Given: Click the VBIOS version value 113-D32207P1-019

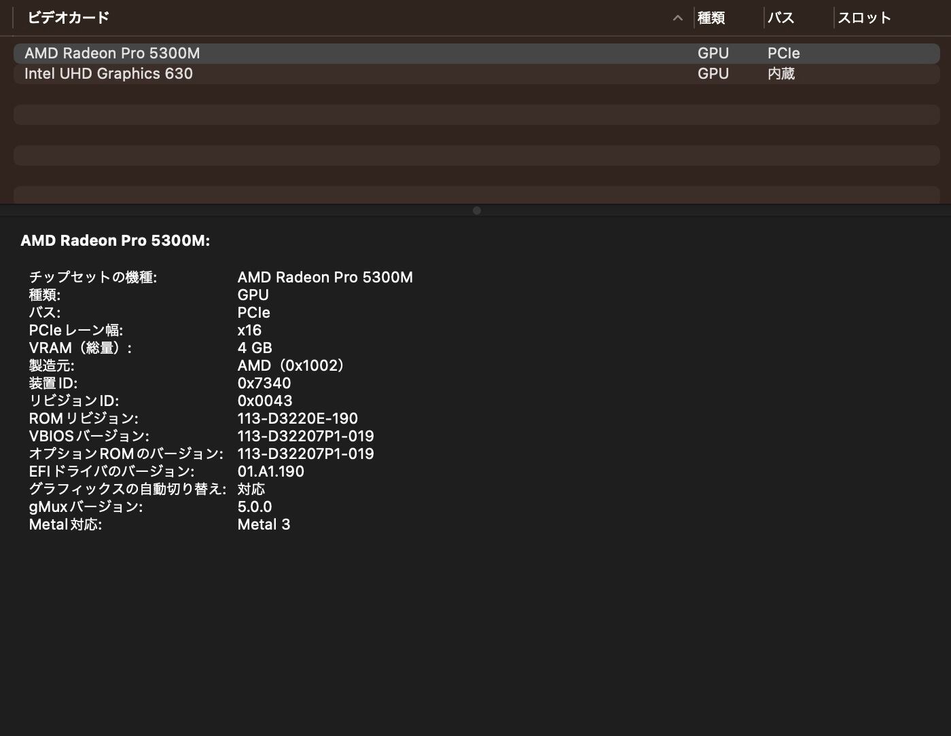Looking at the screenshot, I should point(306,437).
